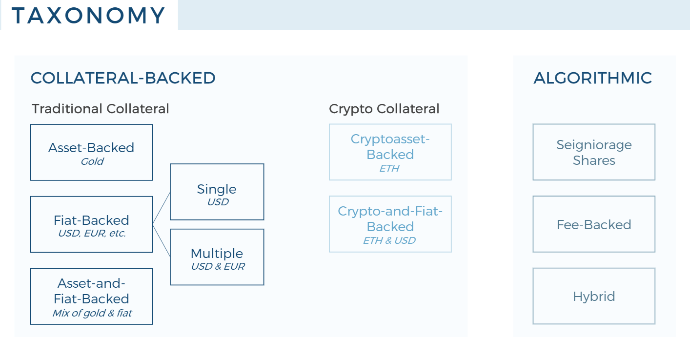
Task: Select the Single USD box
Action: coord(217,192)
